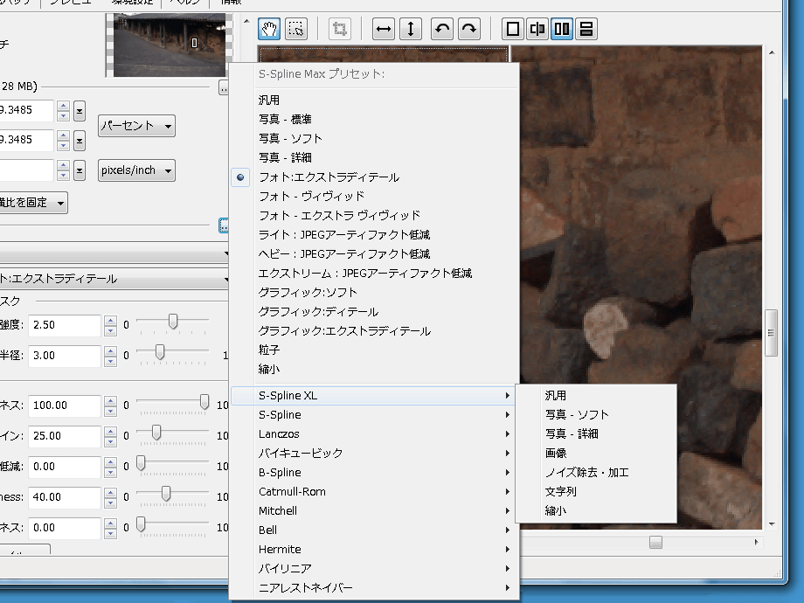804x603 pixels.
Task: Select the Hand pan tool
Action: (x=269, y=29)
